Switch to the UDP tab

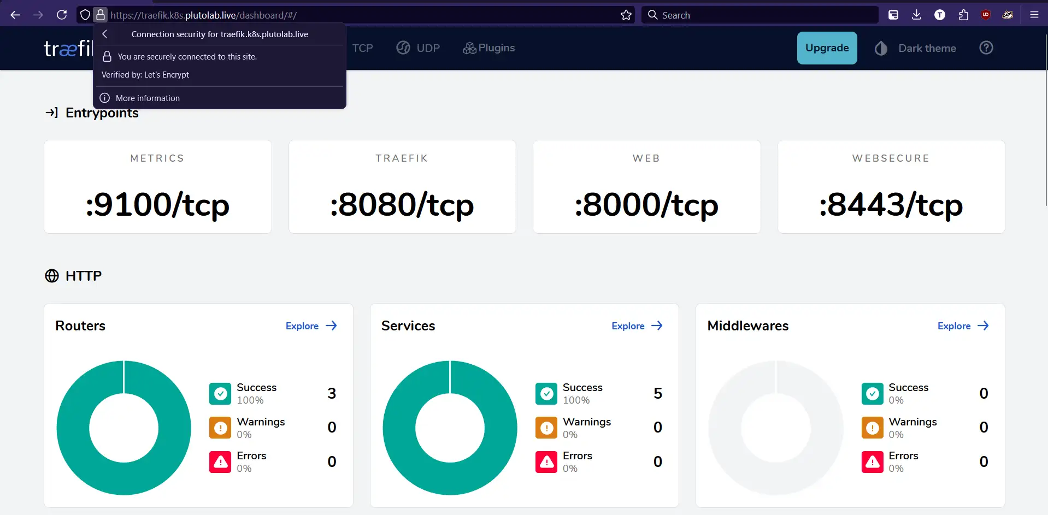(419, 48)
